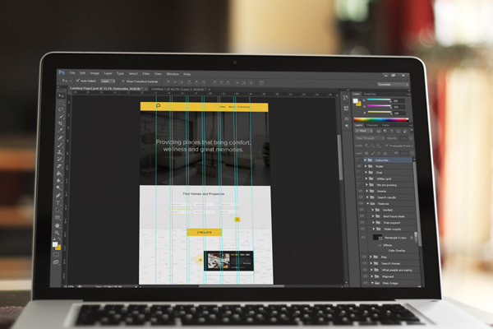This screenshot has width=493, height=329.
Task: Select the Magic Wand tool
Action: click(61, 117)
